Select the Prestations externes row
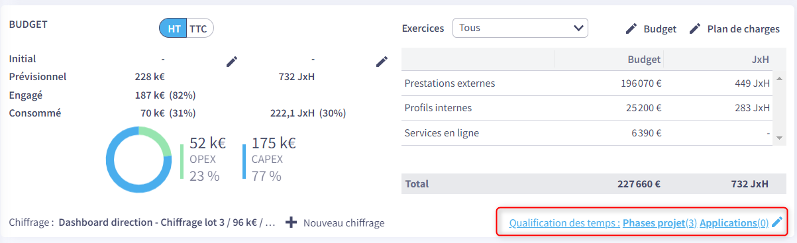797x243 pixels. pyautogui.click(x=587, y=83)
